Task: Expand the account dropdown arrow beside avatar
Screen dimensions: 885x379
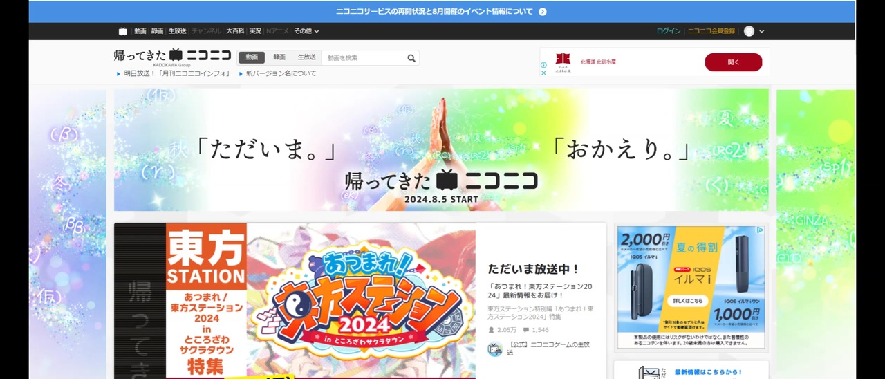Action: point(761,31)
